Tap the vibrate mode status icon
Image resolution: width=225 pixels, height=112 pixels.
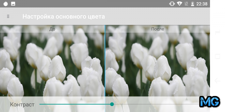pyautogui.click(x=172, y=4)
